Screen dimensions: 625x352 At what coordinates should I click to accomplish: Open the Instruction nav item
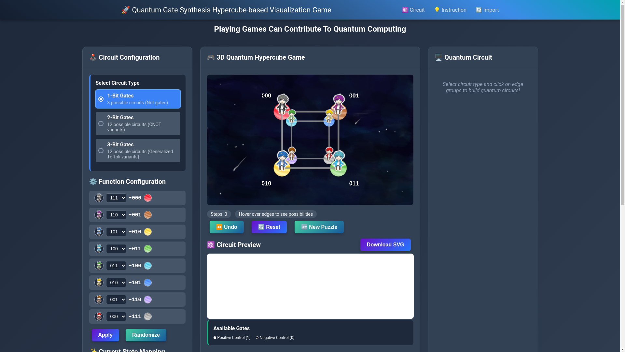click(x=450, y=10)
